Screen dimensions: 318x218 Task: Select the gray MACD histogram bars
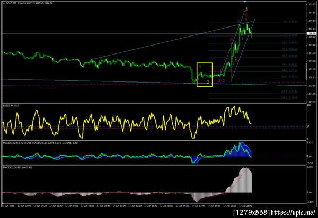tap(241, 180)
